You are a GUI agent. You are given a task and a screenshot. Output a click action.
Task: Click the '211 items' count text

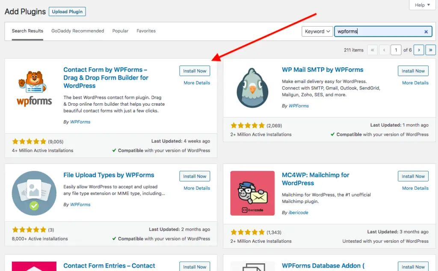point(354,50)
